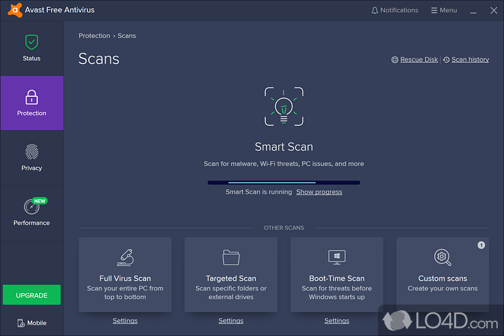504x336 pixels.
Task: Open the Performance gauge icon
Action: [x=31, y=206]
